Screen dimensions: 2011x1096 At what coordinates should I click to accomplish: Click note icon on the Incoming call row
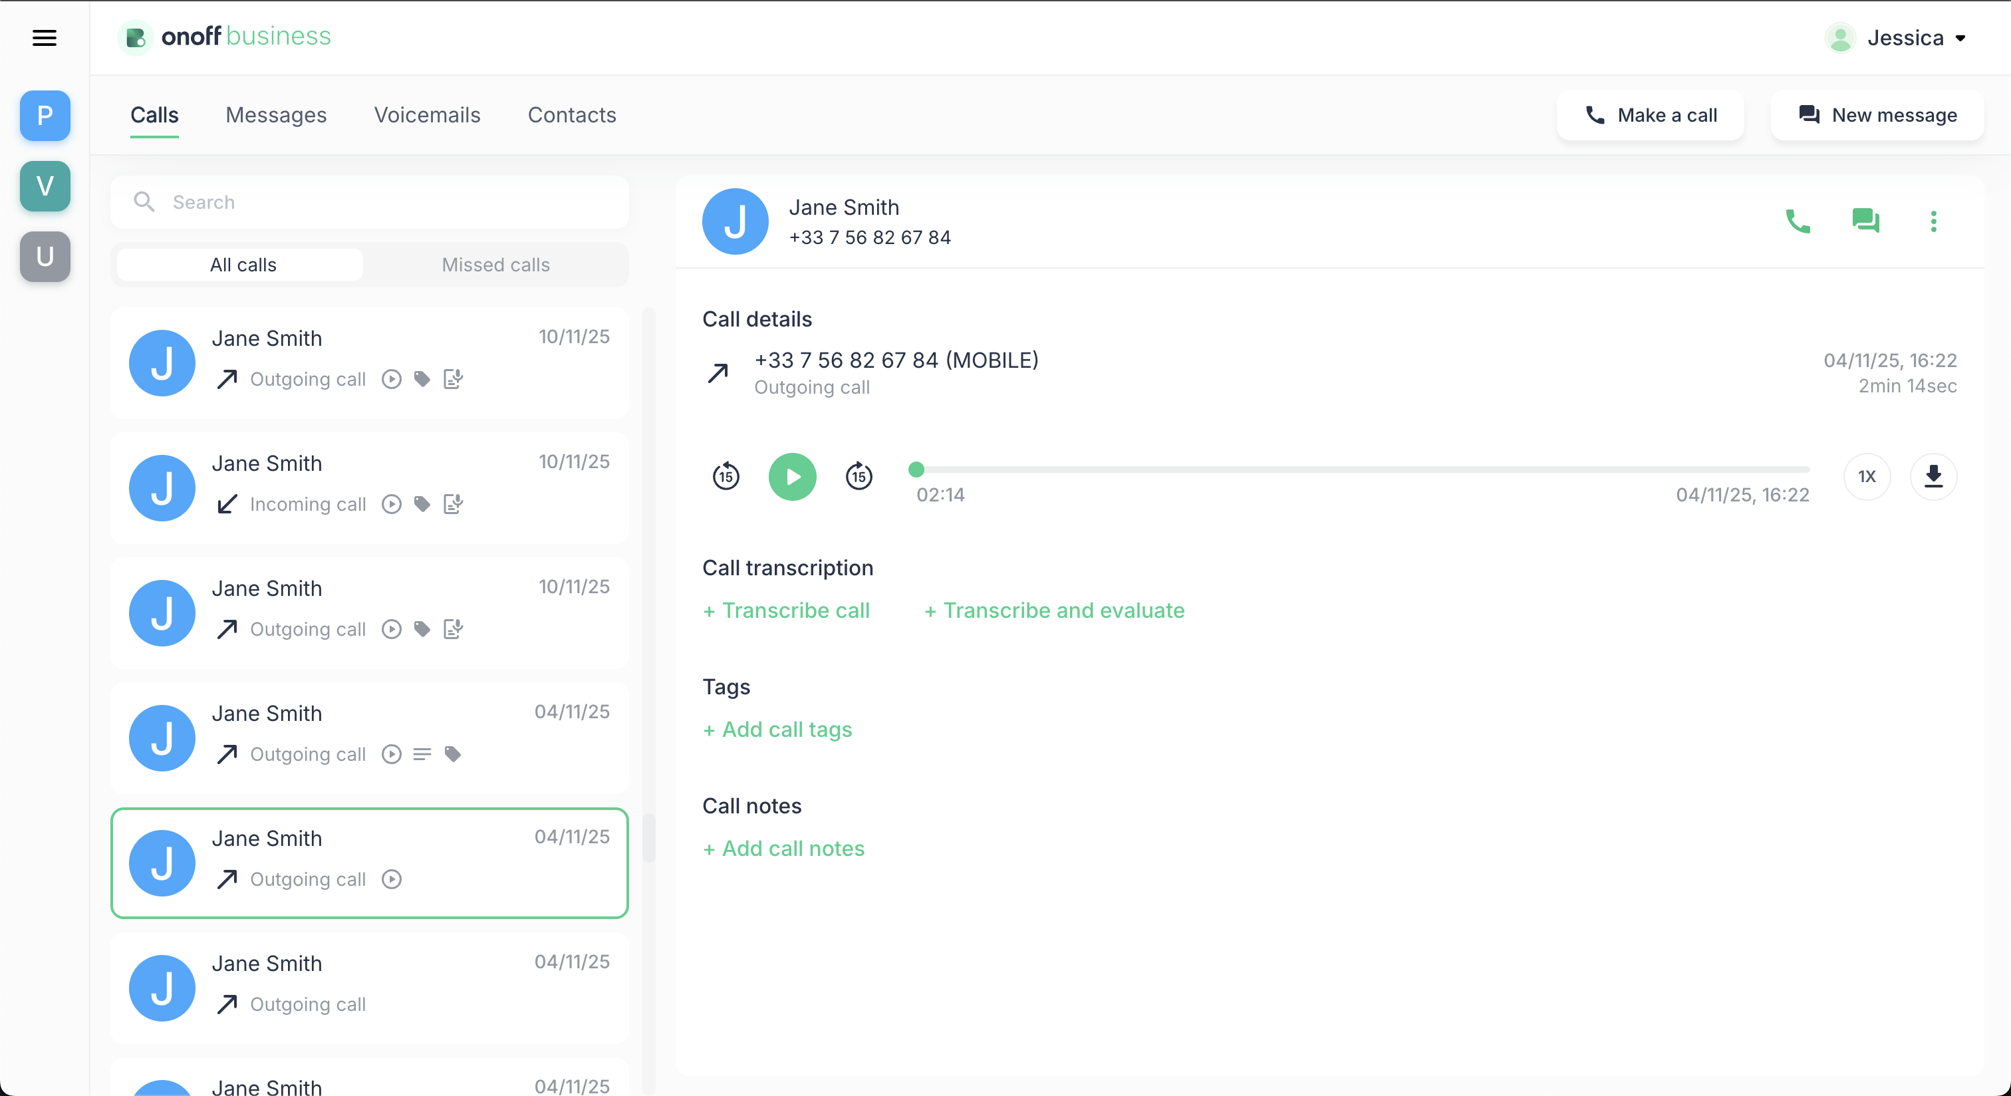click(454, 504)
